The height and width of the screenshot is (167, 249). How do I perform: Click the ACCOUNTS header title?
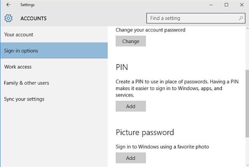pyautogui.click(x=33, y=18)
